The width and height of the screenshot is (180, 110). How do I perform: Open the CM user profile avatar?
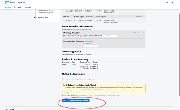pos(172,2)
